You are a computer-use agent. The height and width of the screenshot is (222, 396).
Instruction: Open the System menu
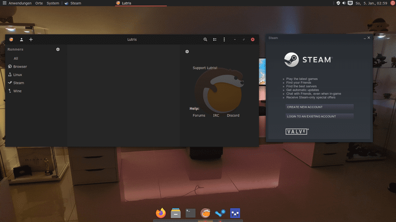53,3
